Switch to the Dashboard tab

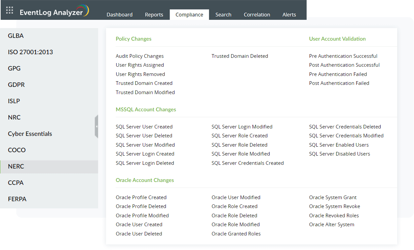[x=120, y=15]
